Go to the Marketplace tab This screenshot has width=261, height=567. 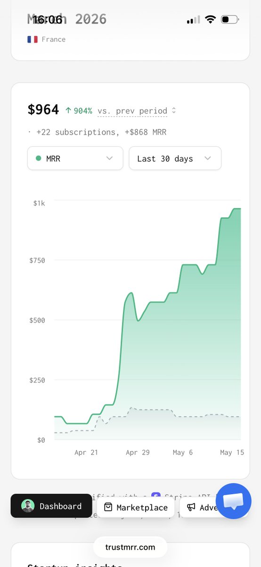point(136,507)
